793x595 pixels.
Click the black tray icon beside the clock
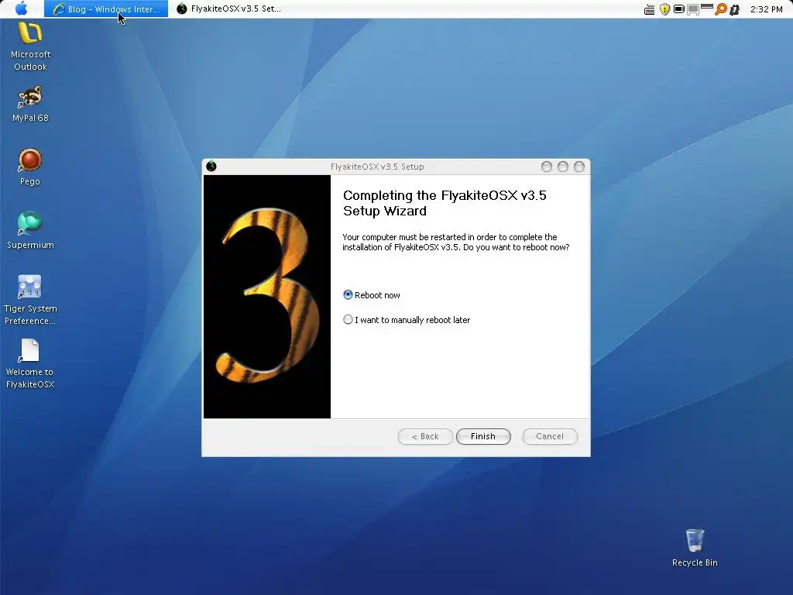click(x=734, y=9)
